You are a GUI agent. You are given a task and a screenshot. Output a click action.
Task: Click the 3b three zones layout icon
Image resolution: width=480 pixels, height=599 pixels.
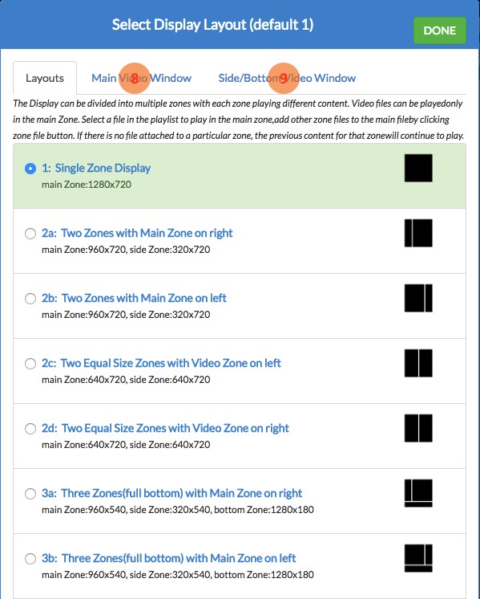coord(418,558)
